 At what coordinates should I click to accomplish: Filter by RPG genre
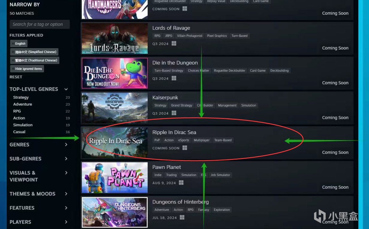tap(17, 111)
